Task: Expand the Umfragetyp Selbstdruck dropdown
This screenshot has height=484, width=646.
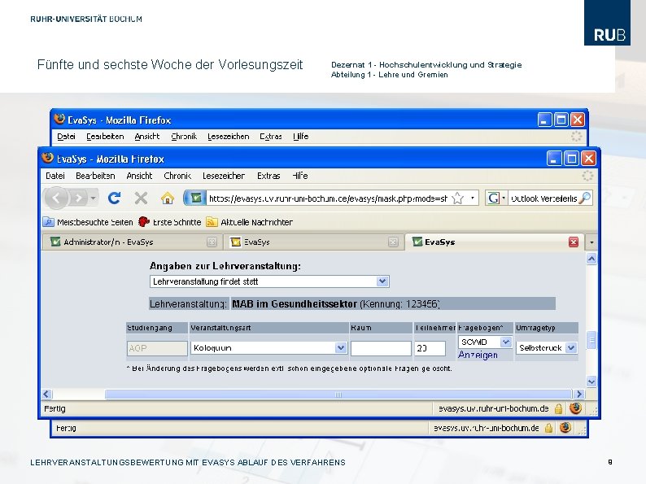Action: (x=570, y=347)
